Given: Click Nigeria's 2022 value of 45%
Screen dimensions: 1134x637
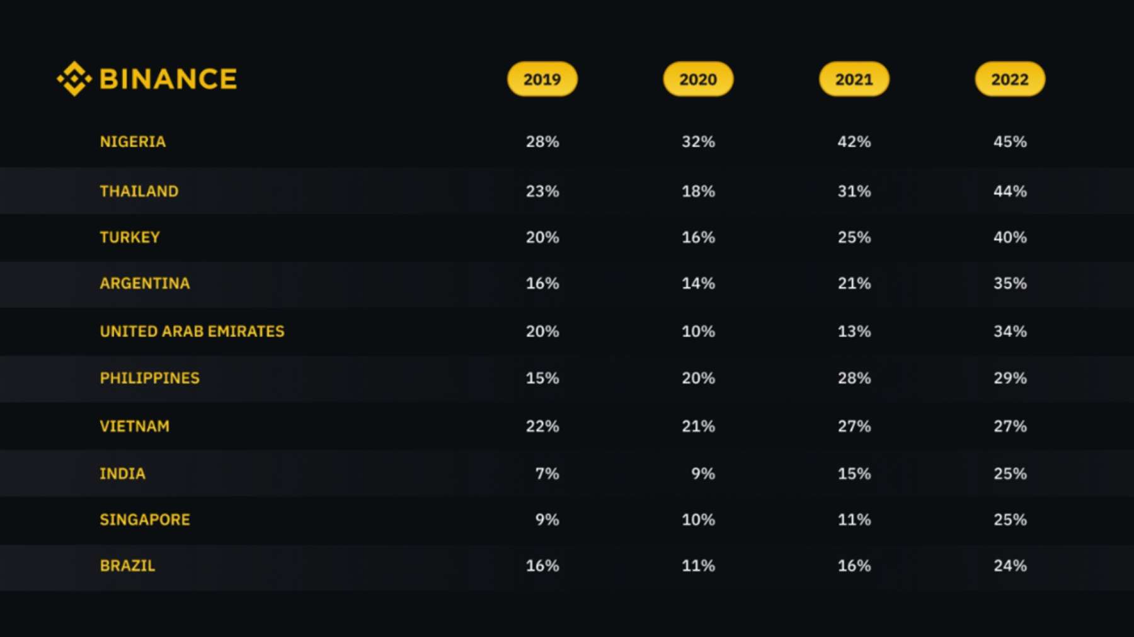Looking at the screenshot, I should pos(1010,142).
